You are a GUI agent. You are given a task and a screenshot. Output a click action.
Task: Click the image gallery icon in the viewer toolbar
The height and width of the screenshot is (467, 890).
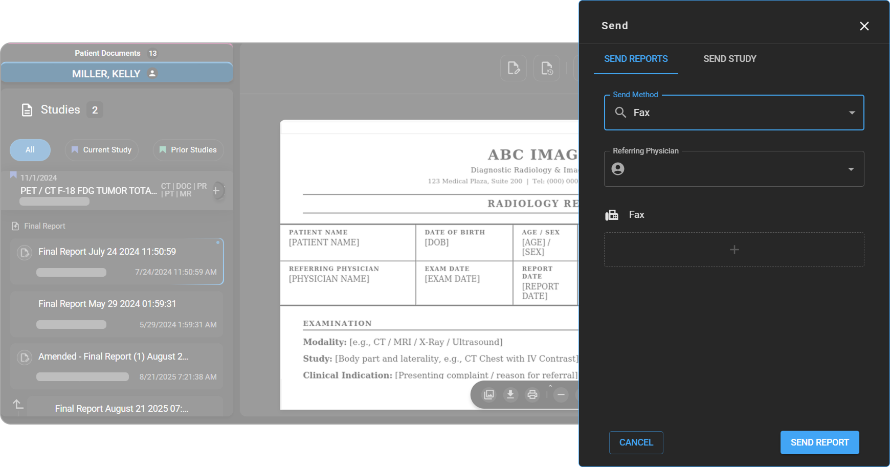pyautogui.click(x=489, y=394)
